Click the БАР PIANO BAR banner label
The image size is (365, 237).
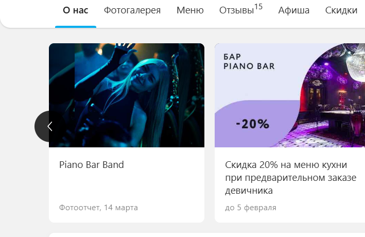point(249,61)
